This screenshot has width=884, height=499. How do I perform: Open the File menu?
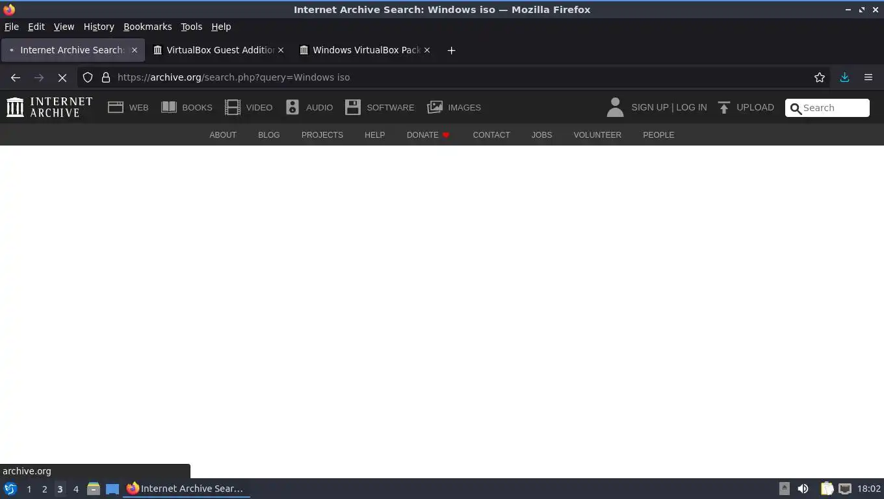click(x=12, y=27)
